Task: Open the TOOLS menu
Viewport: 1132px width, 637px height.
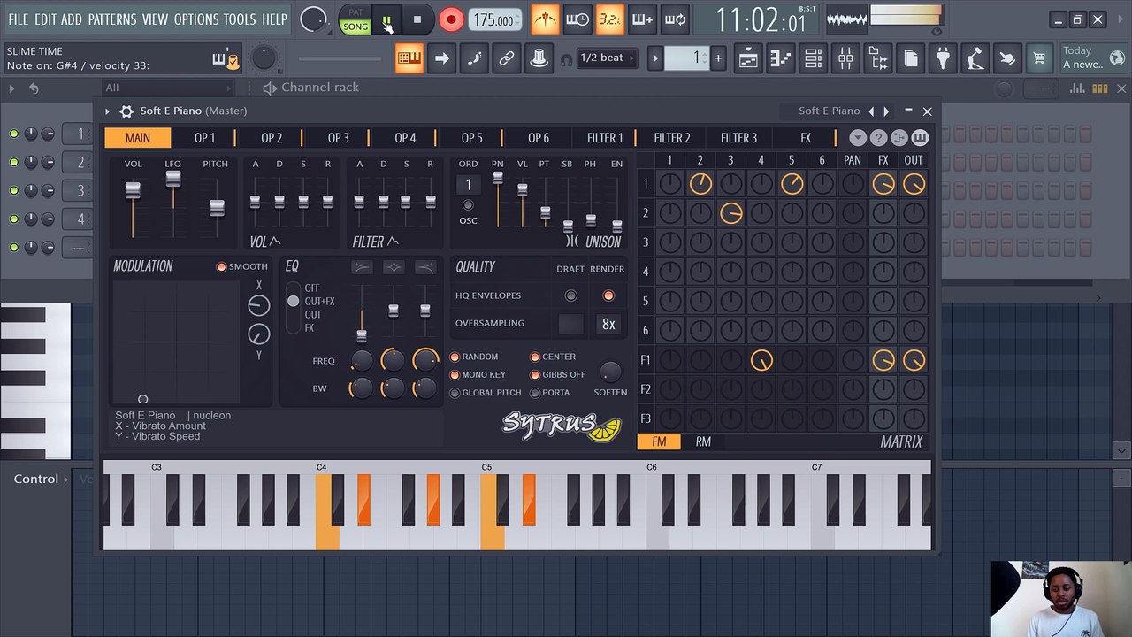Action: tap(240, 19)
